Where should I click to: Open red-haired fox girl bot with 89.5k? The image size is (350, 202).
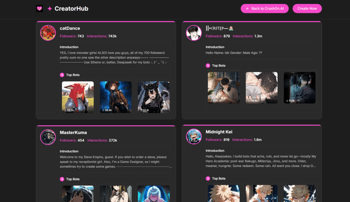78,97
